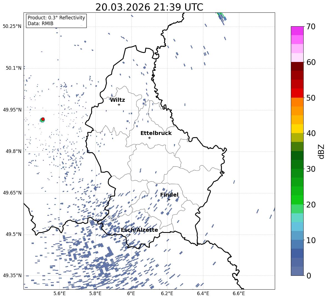The width and height of the screenshot is (328, 299).
Task: Click the 6.4°E longitude label
Action: tap(203, 293)
